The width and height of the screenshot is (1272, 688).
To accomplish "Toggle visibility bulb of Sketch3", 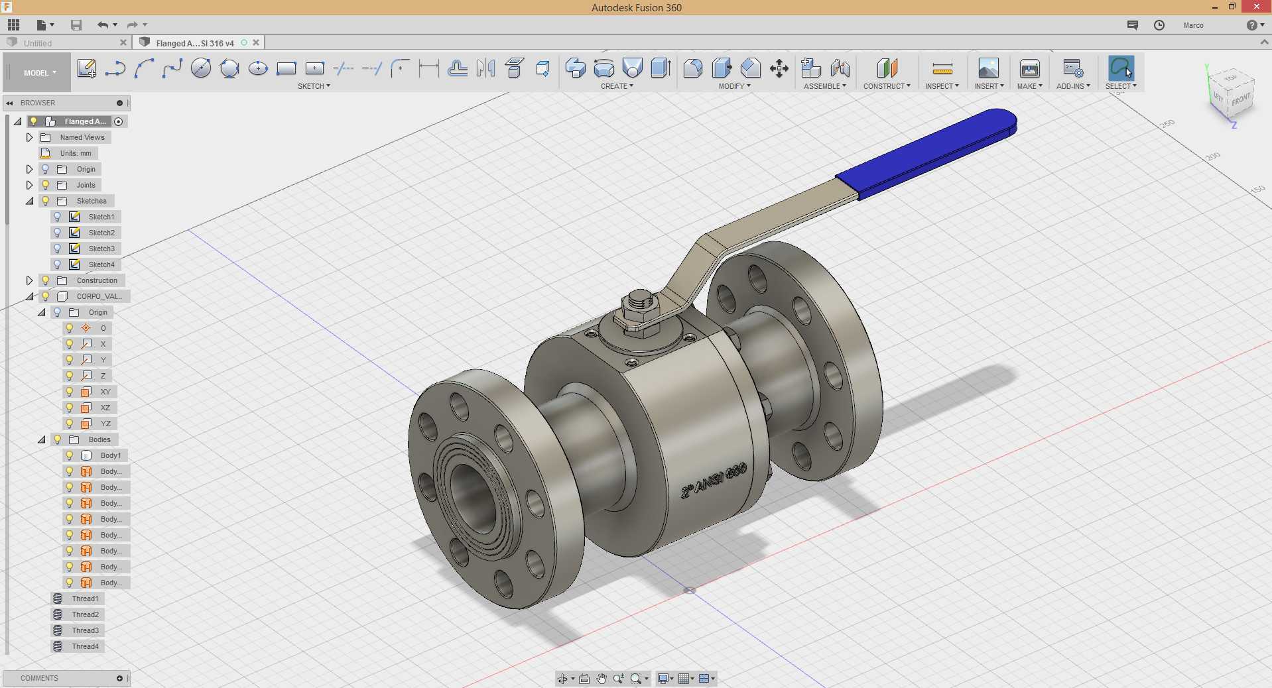I will click(x=58, y=249).
